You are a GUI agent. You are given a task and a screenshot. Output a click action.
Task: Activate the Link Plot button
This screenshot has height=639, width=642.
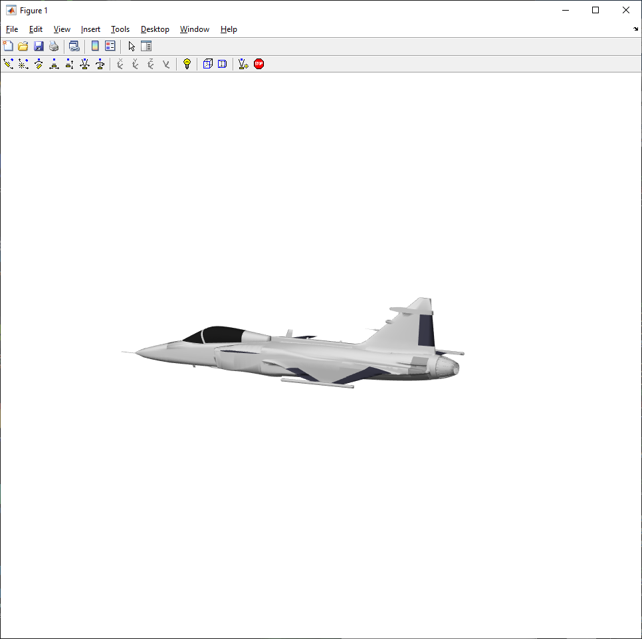pyautogui.click(x=74, y=46)
